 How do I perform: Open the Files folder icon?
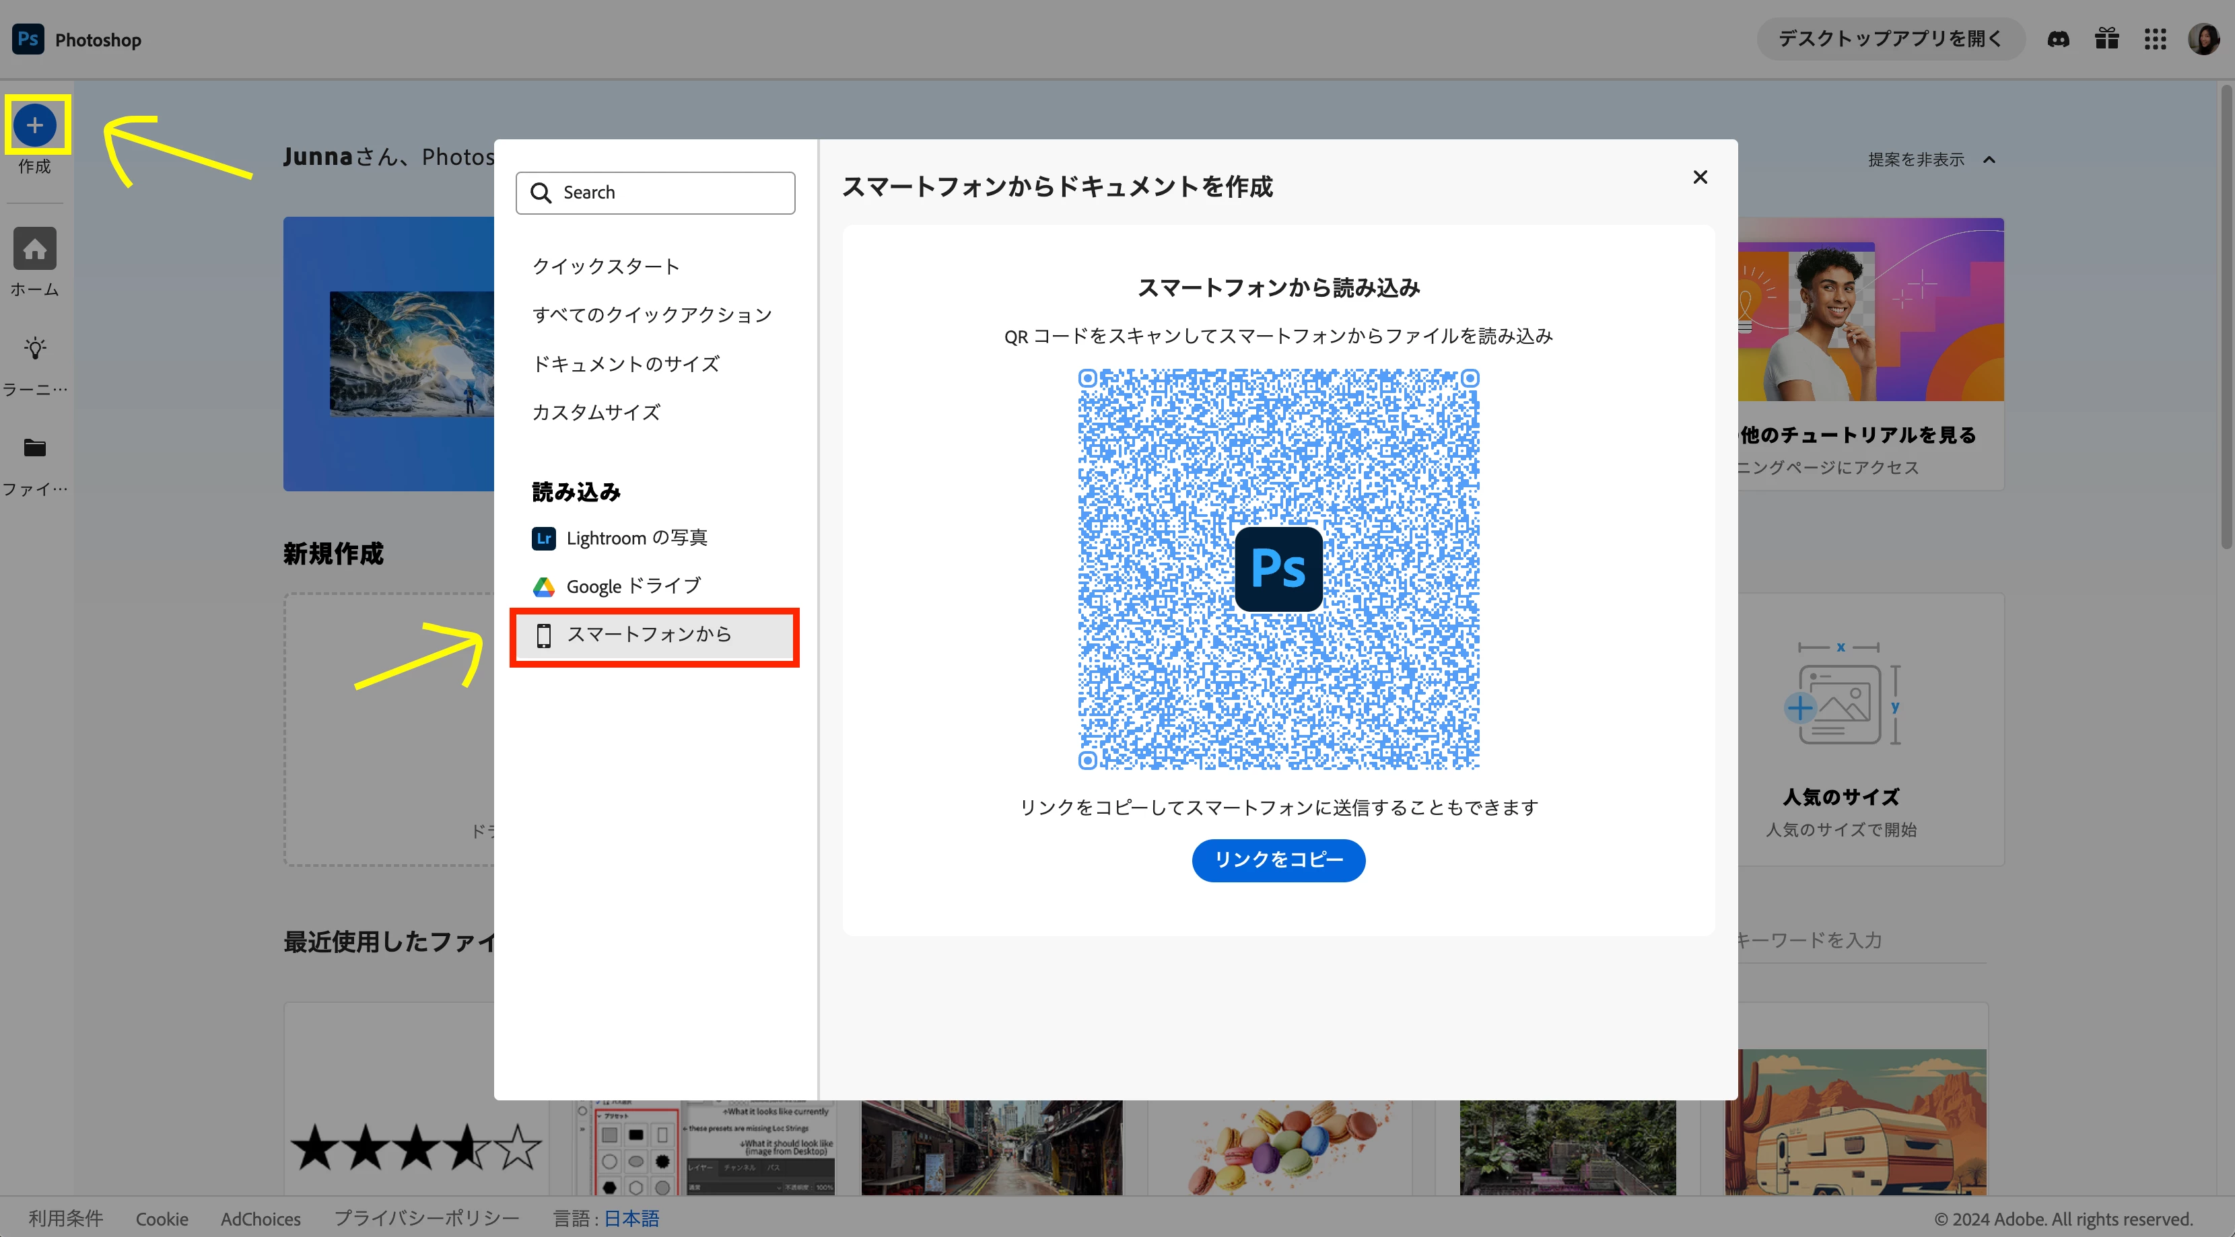(x=35, y=448)
